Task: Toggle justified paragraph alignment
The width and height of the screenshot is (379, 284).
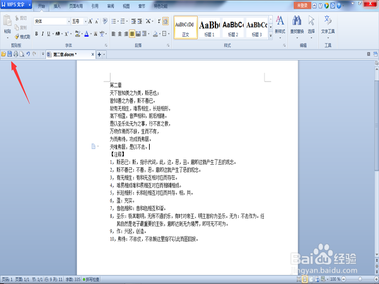Action: coord(132,34)
